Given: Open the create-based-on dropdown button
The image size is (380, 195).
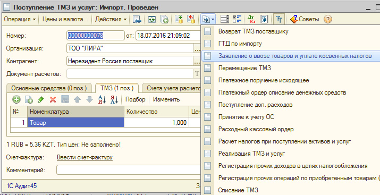Looking at the screenshot, I should tap(208, 19).
